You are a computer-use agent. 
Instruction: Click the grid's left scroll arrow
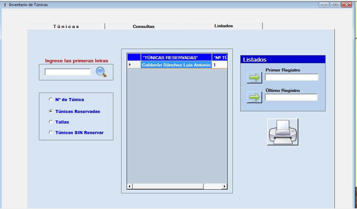130,187
